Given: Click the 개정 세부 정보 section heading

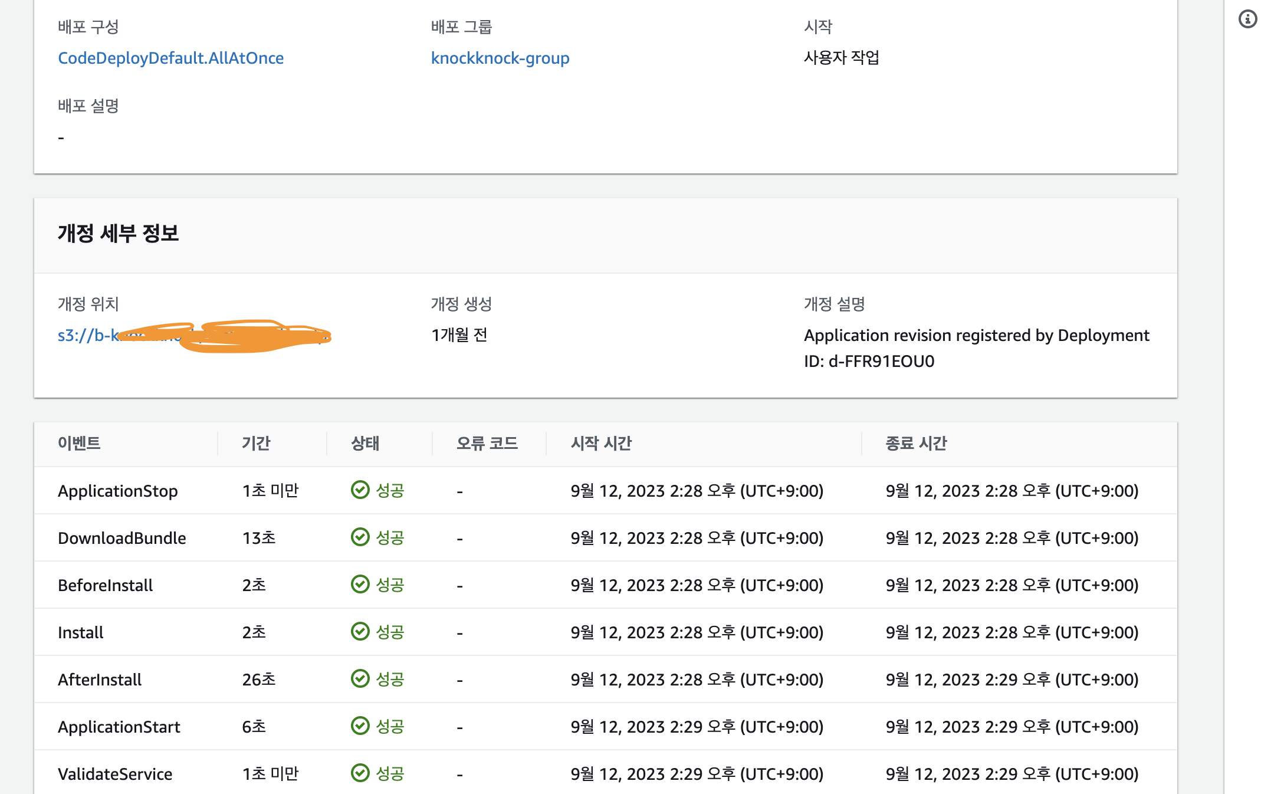Looking at the screenshot, I should point(118,234).
